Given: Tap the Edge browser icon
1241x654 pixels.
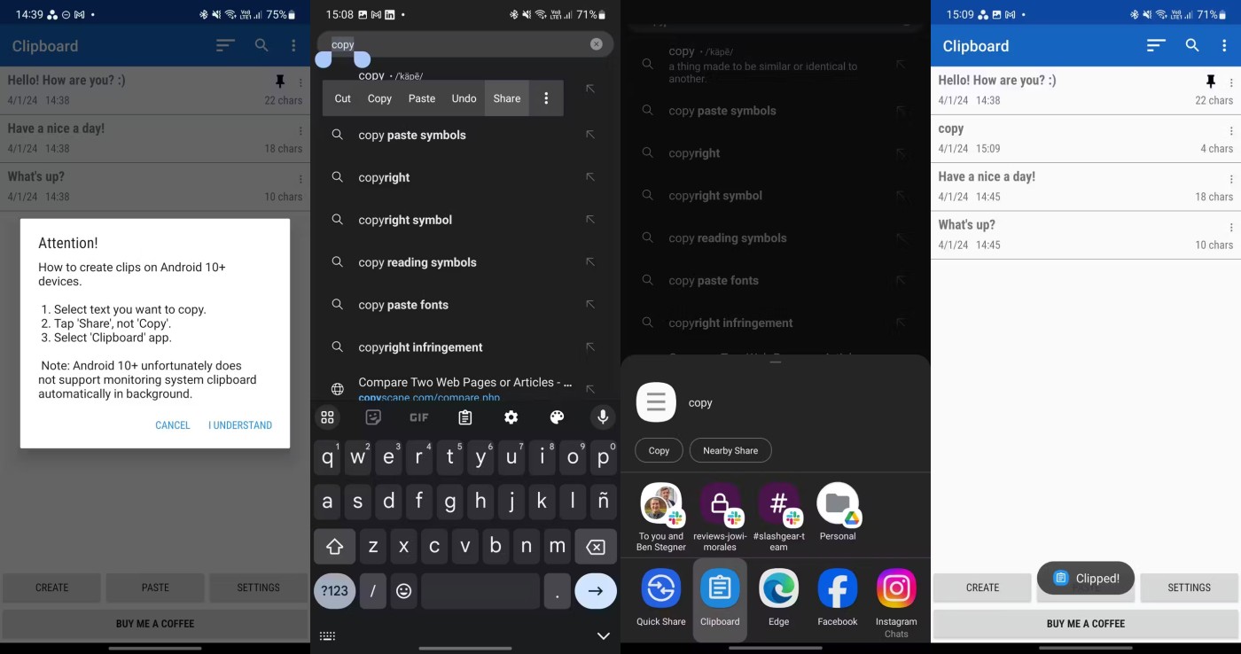Looking at the screenshot, I should click(778, 597).
